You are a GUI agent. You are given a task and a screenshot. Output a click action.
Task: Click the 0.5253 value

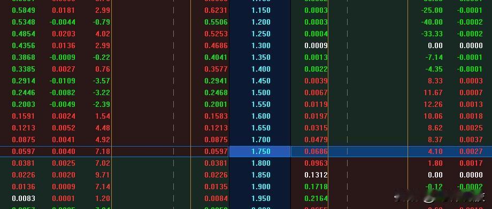216,34
